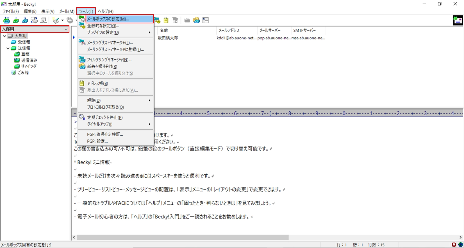The width and height of the screenshot is (464, 248).
Task: Open the ヘルプ(H) menu
Action: pyautogui.click(x=106, y=12)
